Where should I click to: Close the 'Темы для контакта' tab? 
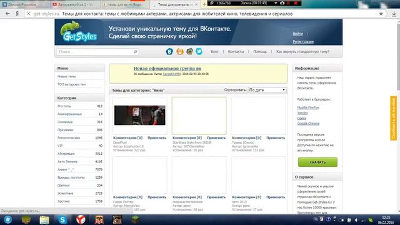(x=196, y=4)
